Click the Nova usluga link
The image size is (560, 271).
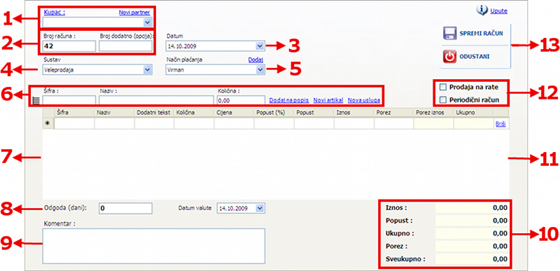pyautogui.click(x=364, y=100)
